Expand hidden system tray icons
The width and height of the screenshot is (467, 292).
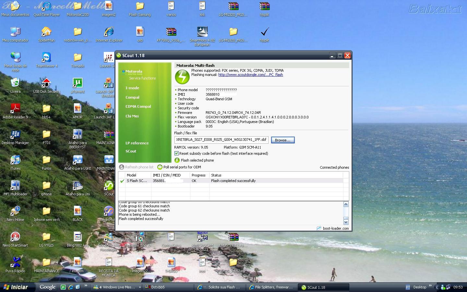pos(437,287)
